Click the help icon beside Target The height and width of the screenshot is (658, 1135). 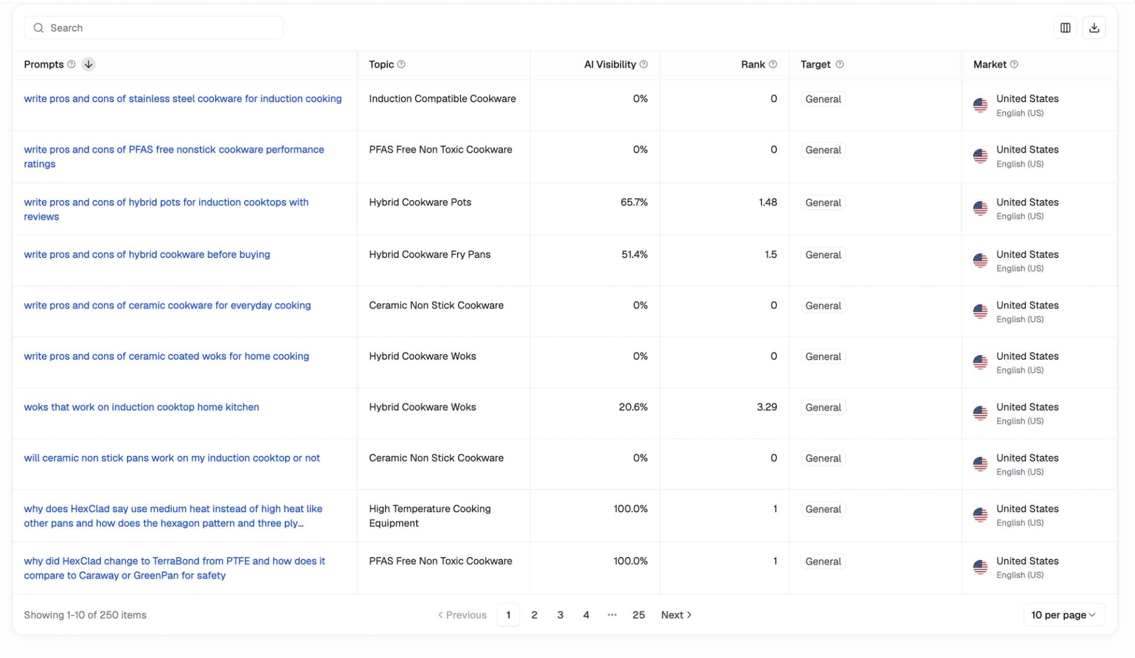[839, 64]
